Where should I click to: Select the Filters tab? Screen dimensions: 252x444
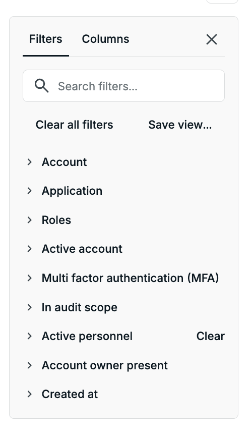[46, 39]
